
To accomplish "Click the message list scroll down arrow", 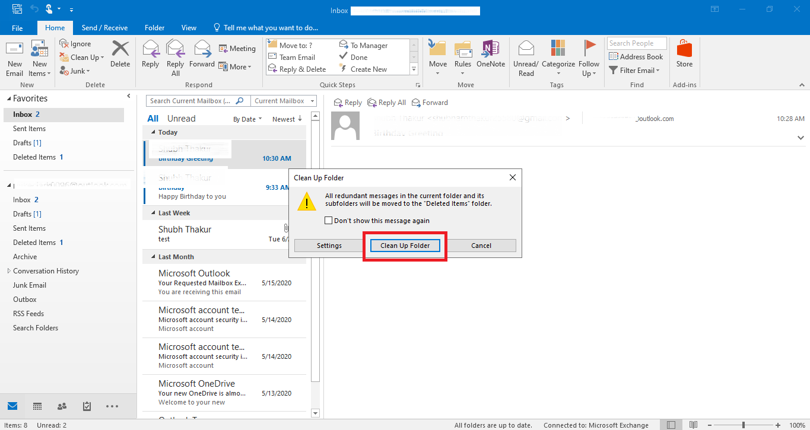I will coord(315,413).
